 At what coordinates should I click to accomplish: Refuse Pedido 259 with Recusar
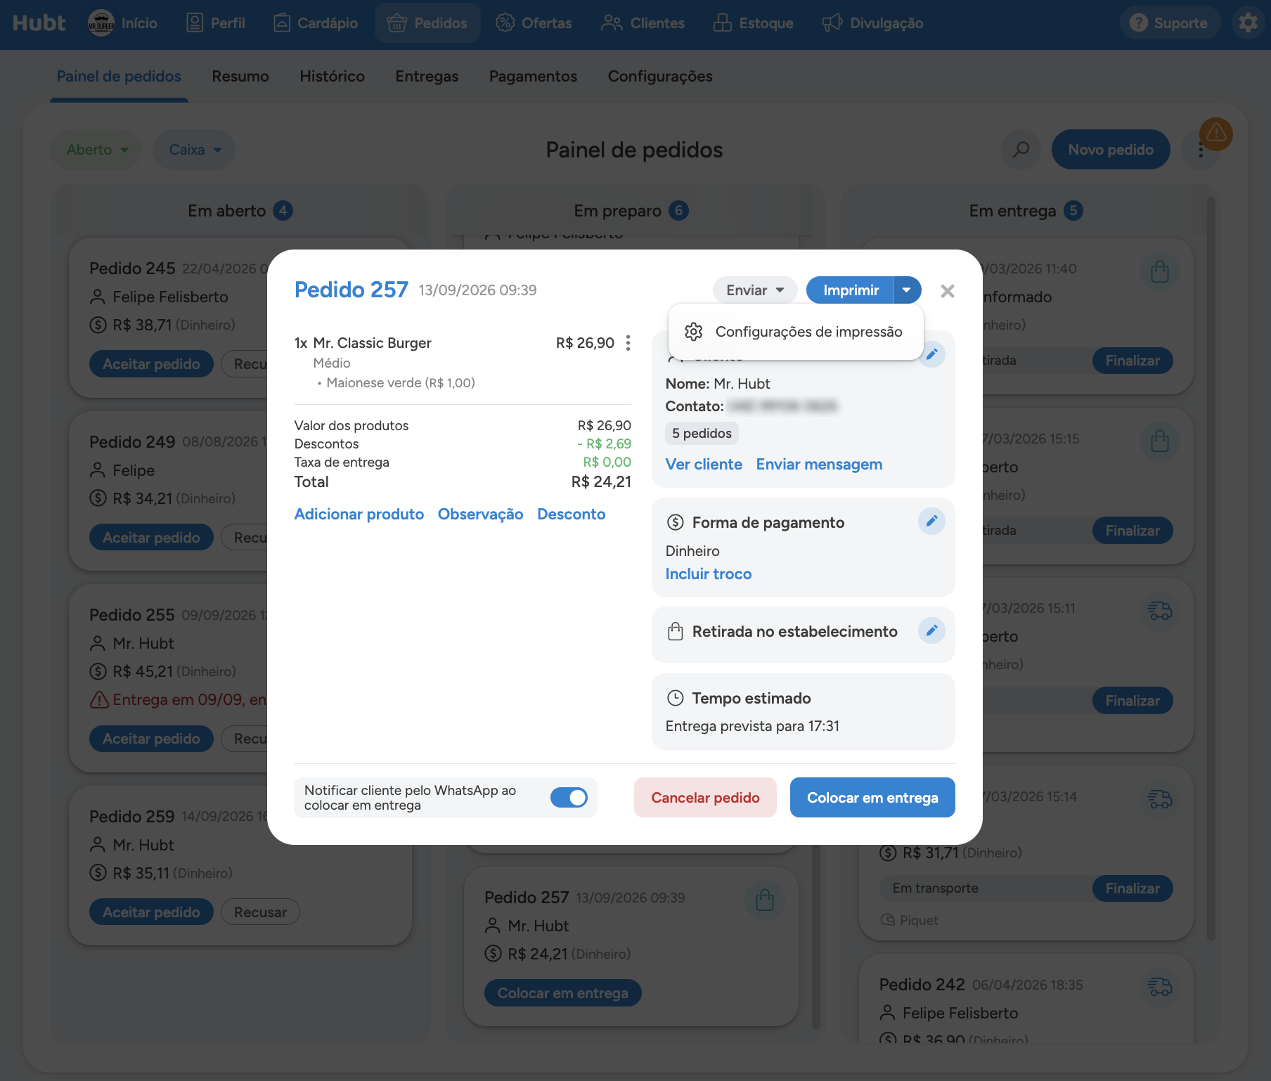(260, 912)
